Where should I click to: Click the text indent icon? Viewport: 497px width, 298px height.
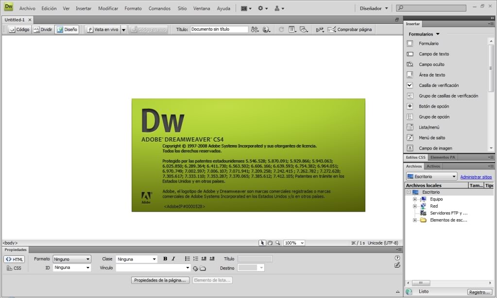click(x=212, y=259)
